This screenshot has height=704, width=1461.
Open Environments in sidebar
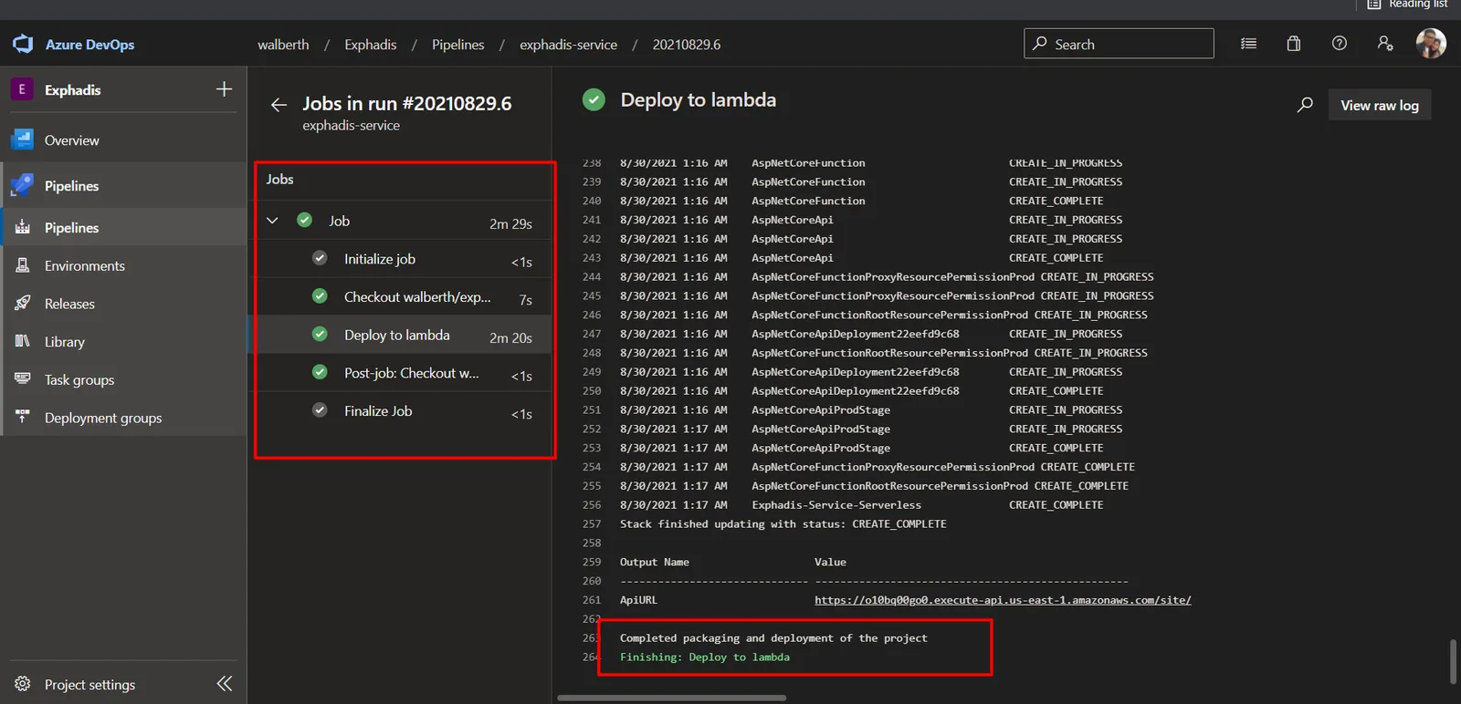pyautogui.click(x=123, y=265)
